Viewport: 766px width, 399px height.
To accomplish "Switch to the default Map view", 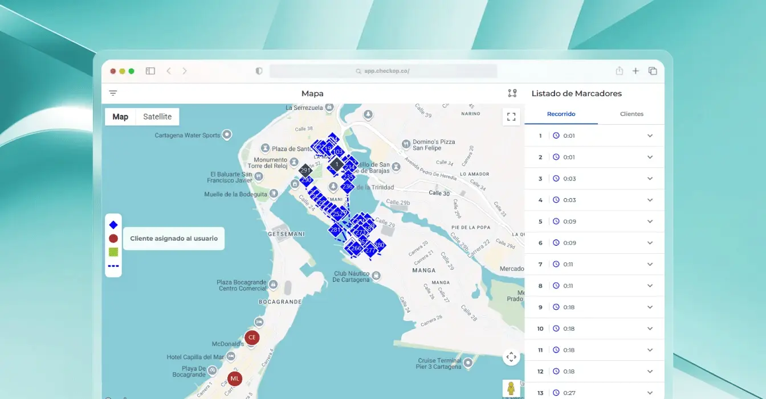I will point(120,117).
